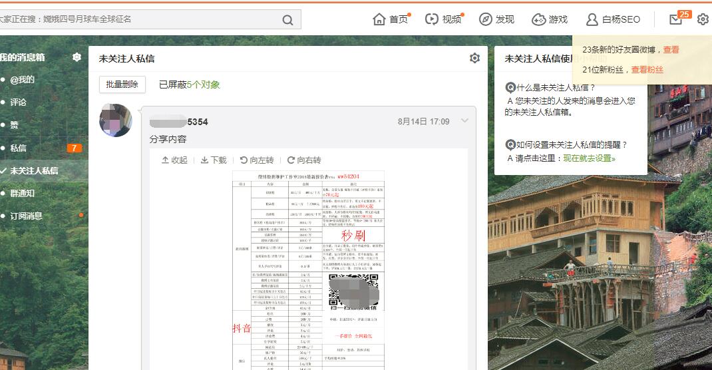Click 如何设置未关注人私信的提醒 question text
The width and height of the screenshot is (712, 370).
click(x=573, y=145)
